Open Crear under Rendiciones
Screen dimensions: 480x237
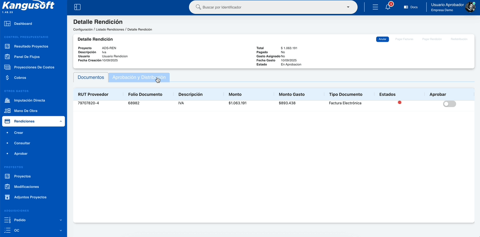(x=19, y=133)
